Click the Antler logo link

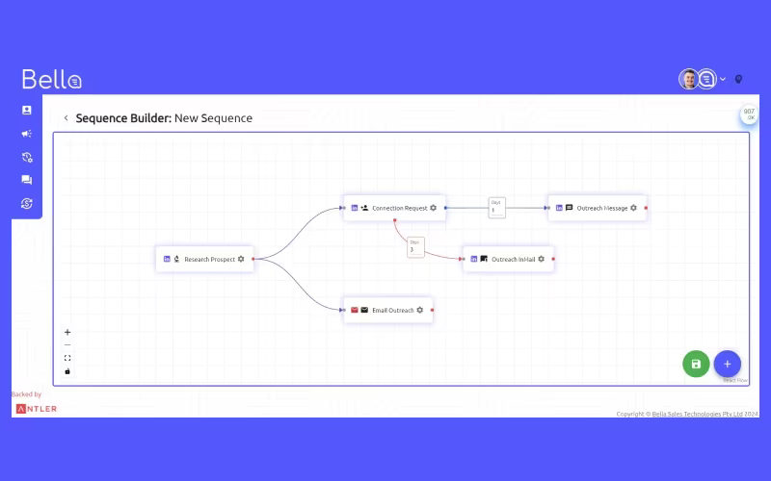(37, 409)
